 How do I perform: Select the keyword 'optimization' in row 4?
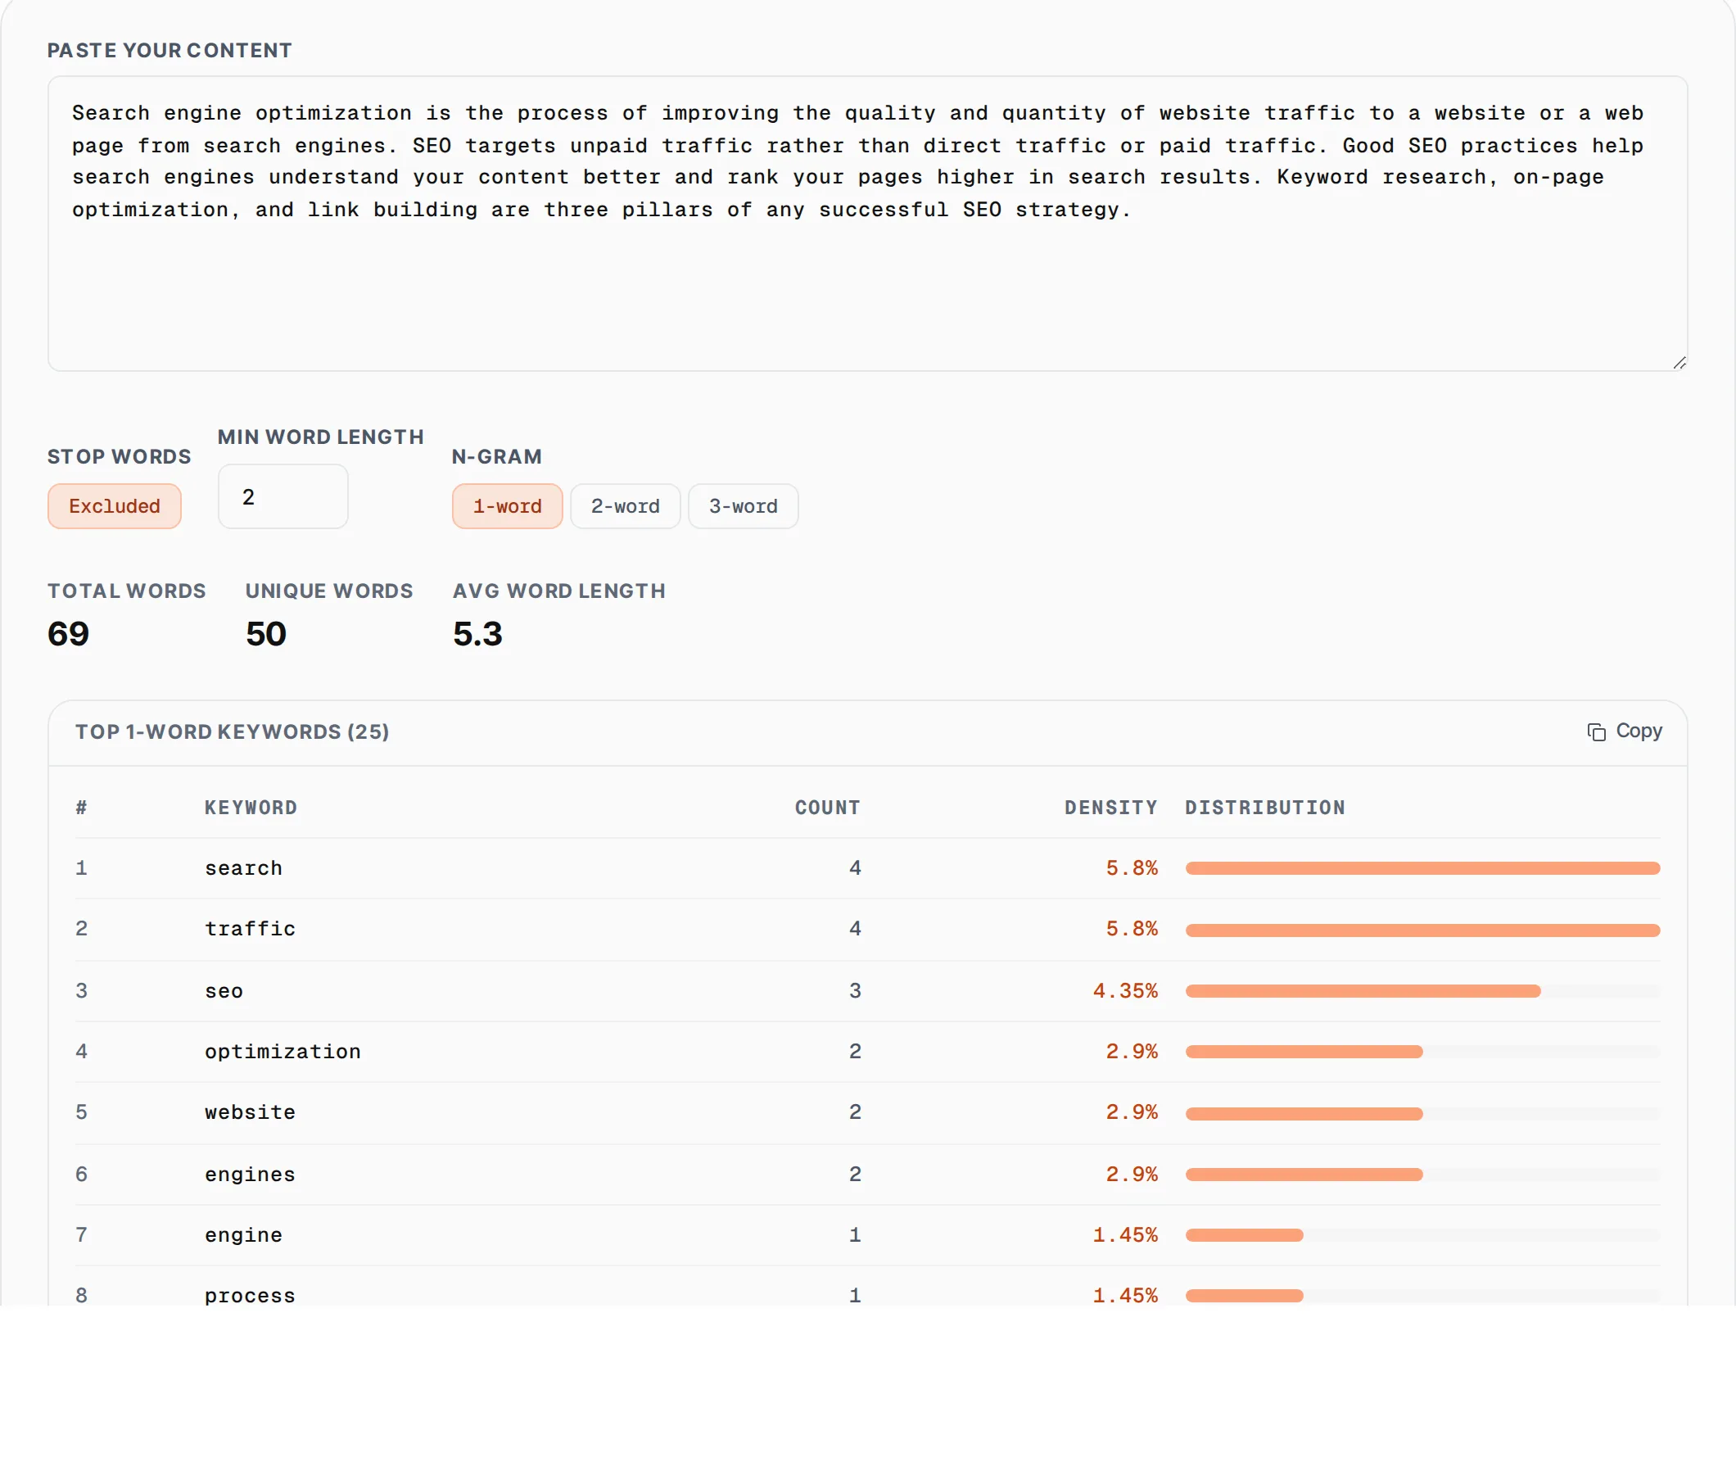[x=283, y=1052]
